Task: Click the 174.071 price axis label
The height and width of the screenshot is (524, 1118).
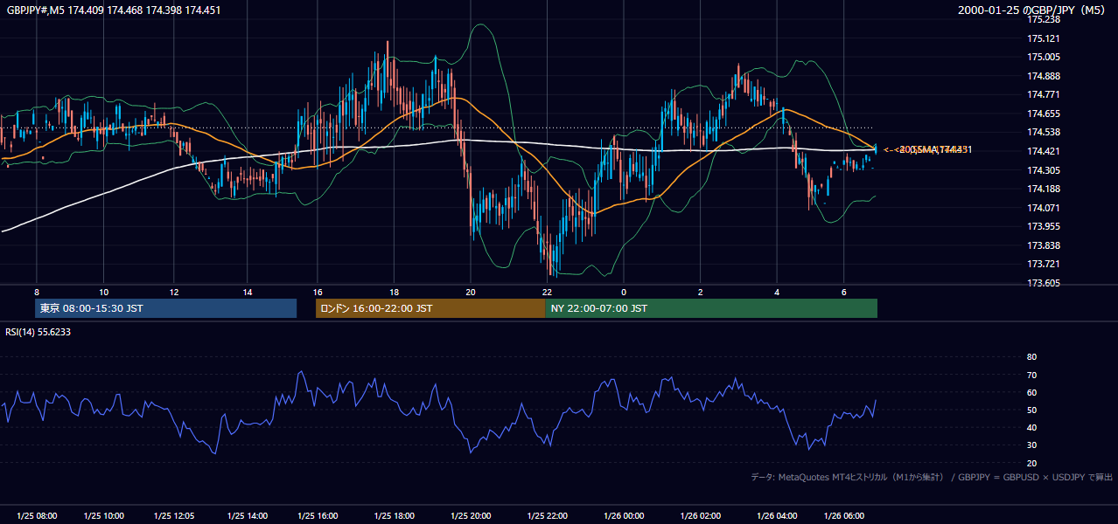Action: point(1044,208)
